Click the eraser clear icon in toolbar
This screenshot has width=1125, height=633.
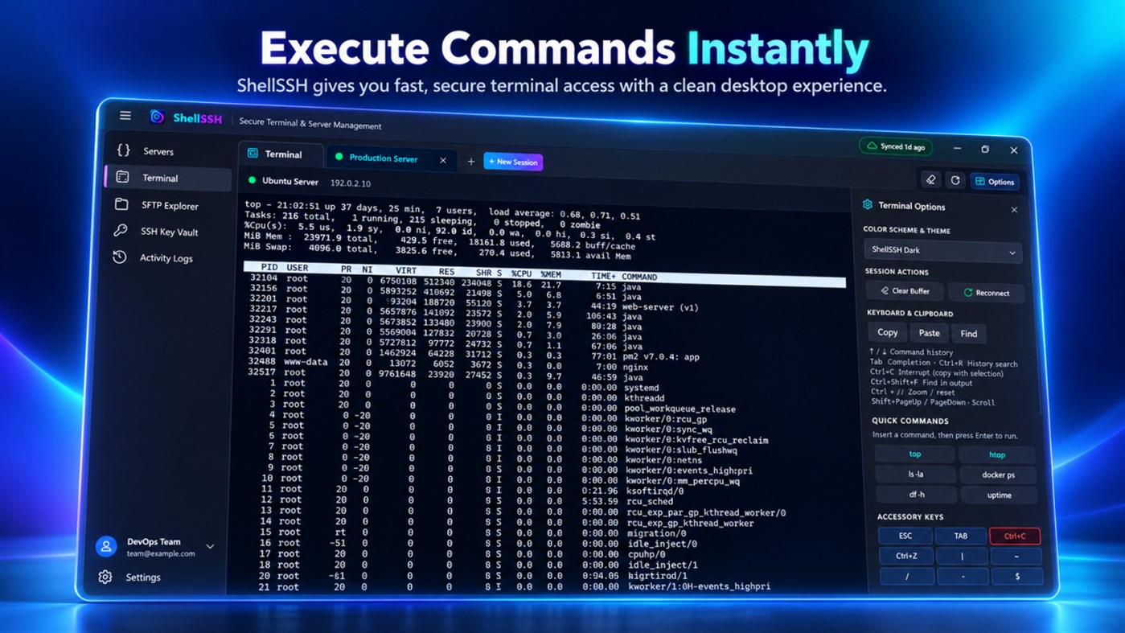930,180
